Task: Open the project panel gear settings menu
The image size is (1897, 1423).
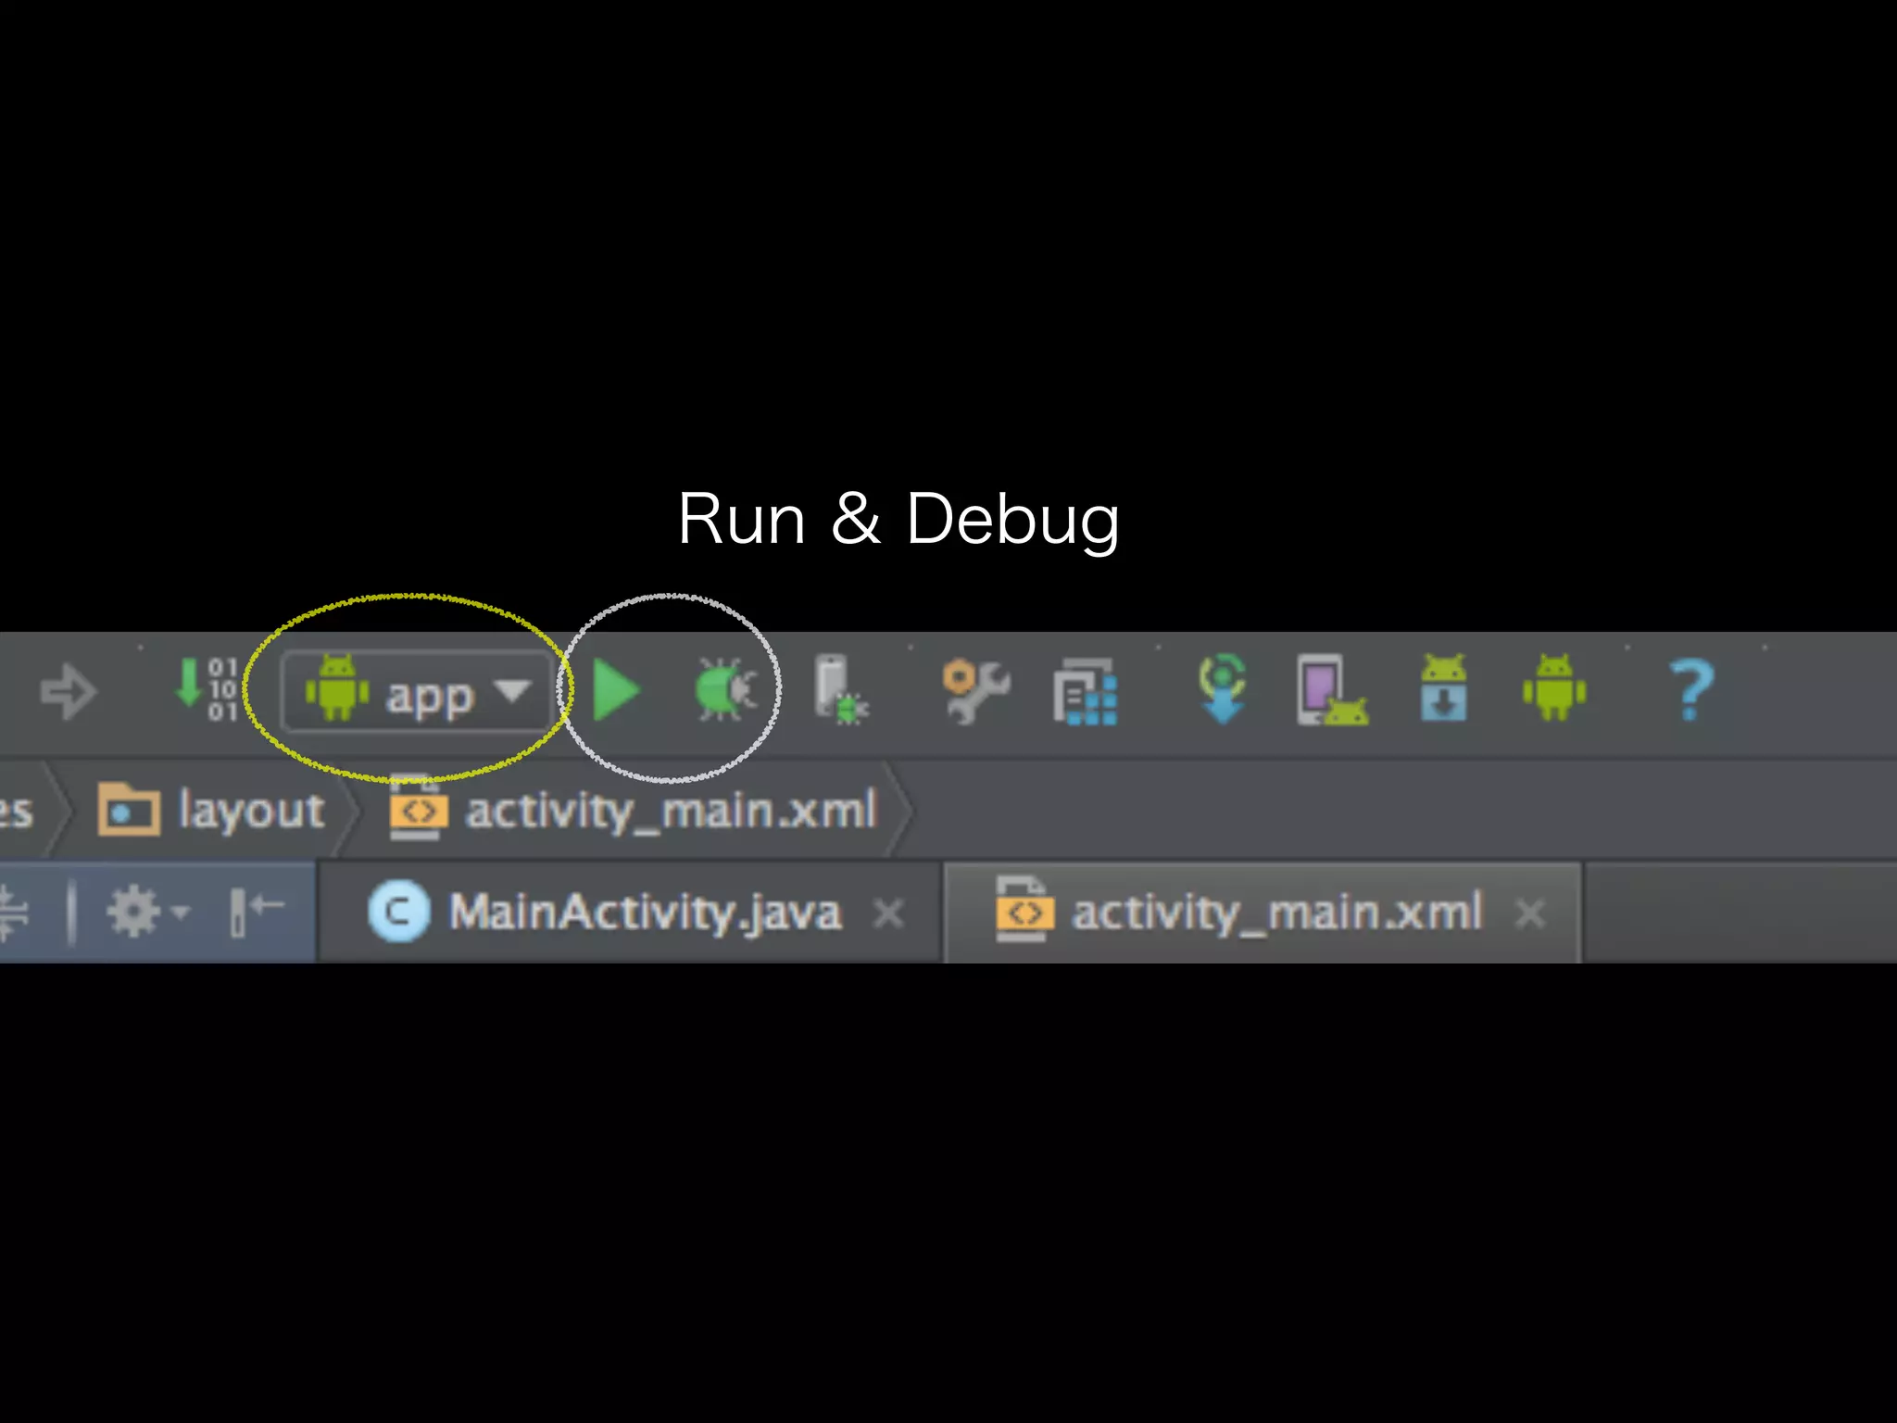Action: tap(146, 913)
